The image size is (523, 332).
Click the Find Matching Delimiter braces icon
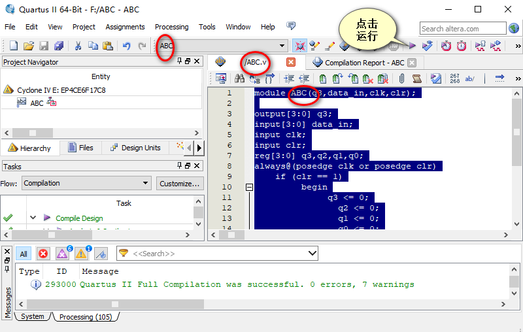(269, 78)
